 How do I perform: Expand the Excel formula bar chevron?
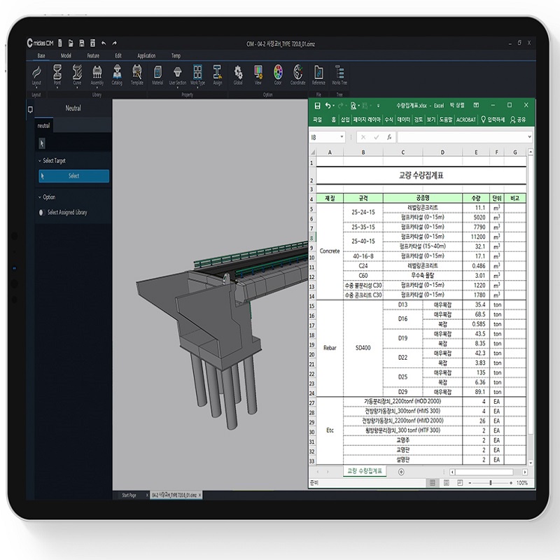coord(529,136)
